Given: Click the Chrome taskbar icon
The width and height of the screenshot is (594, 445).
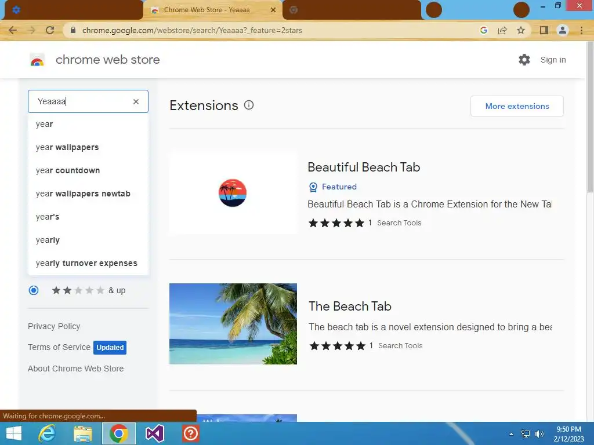Looking at the screenshot, I should (118, 433).
